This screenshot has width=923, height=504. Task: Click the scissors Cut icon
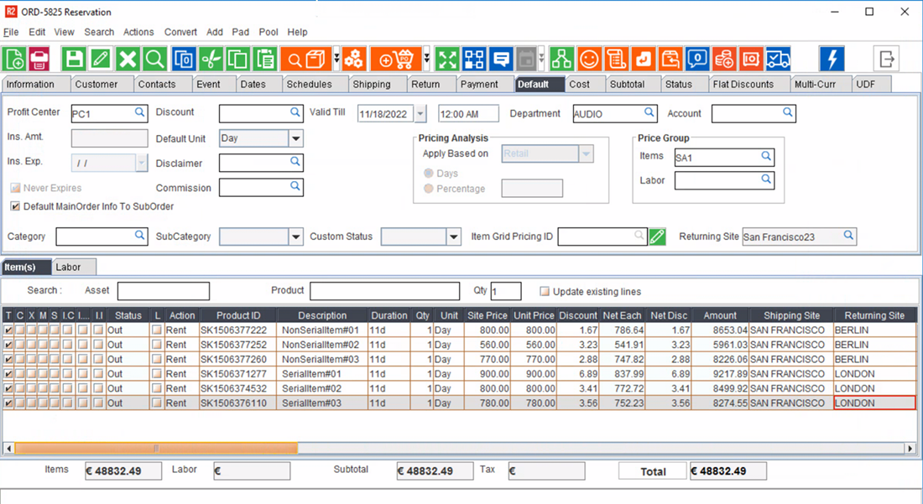[211, 59]
